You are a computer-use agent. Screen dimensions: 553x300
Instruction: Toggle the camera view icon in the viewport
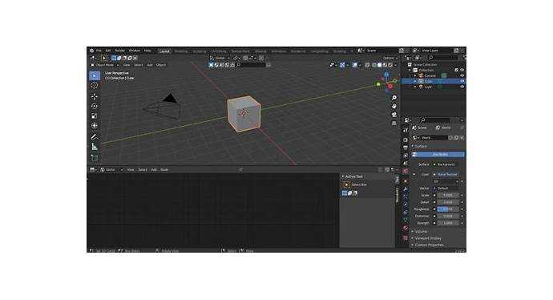[x=394, y=115]
